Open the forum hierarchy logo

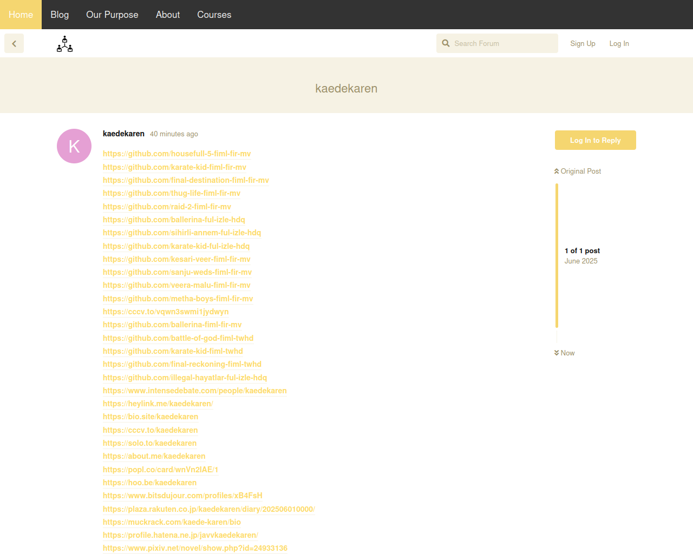[x=64, y=44]
